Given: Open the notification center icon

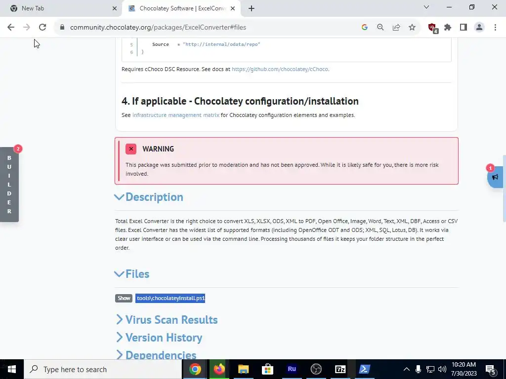Looking at the screenshot, I should 491,369.
